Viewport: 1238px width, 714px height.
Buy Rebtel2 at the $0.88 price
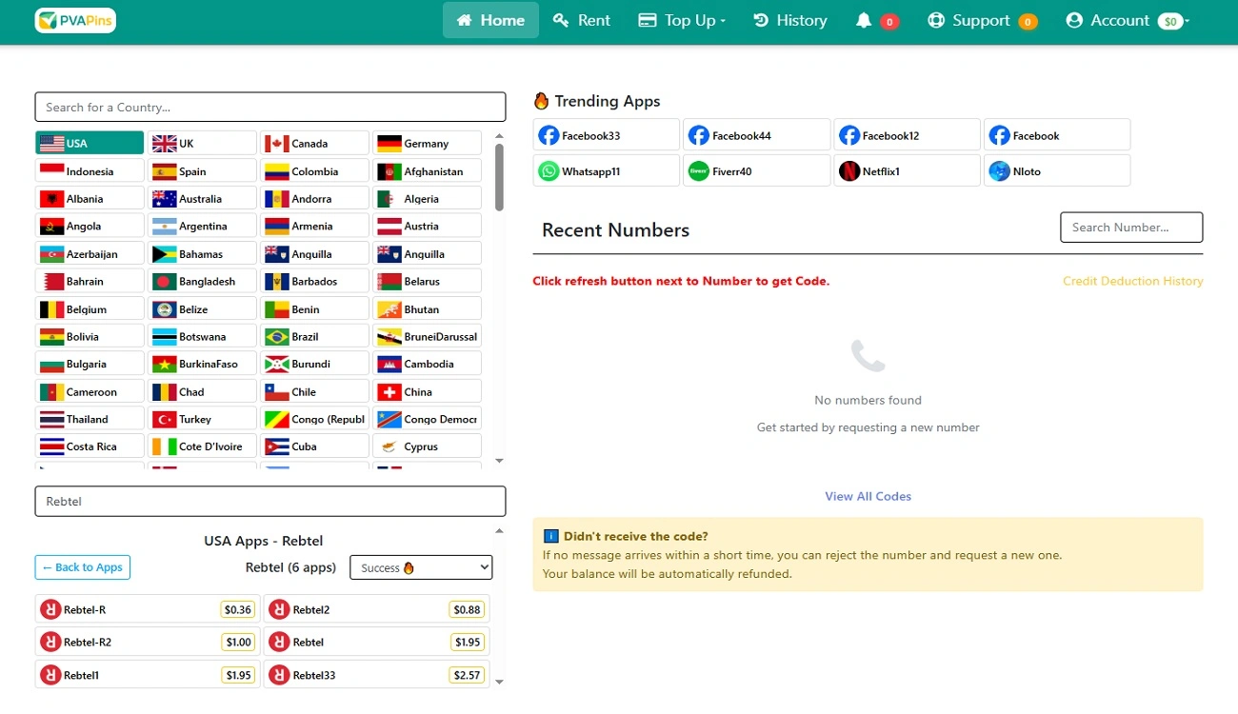(x=467, y=609)
